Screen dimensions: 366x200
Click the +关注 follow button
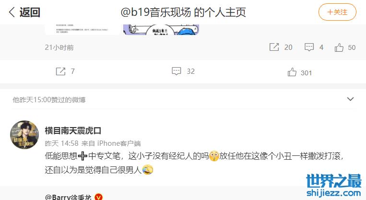[x=337, y=12]
